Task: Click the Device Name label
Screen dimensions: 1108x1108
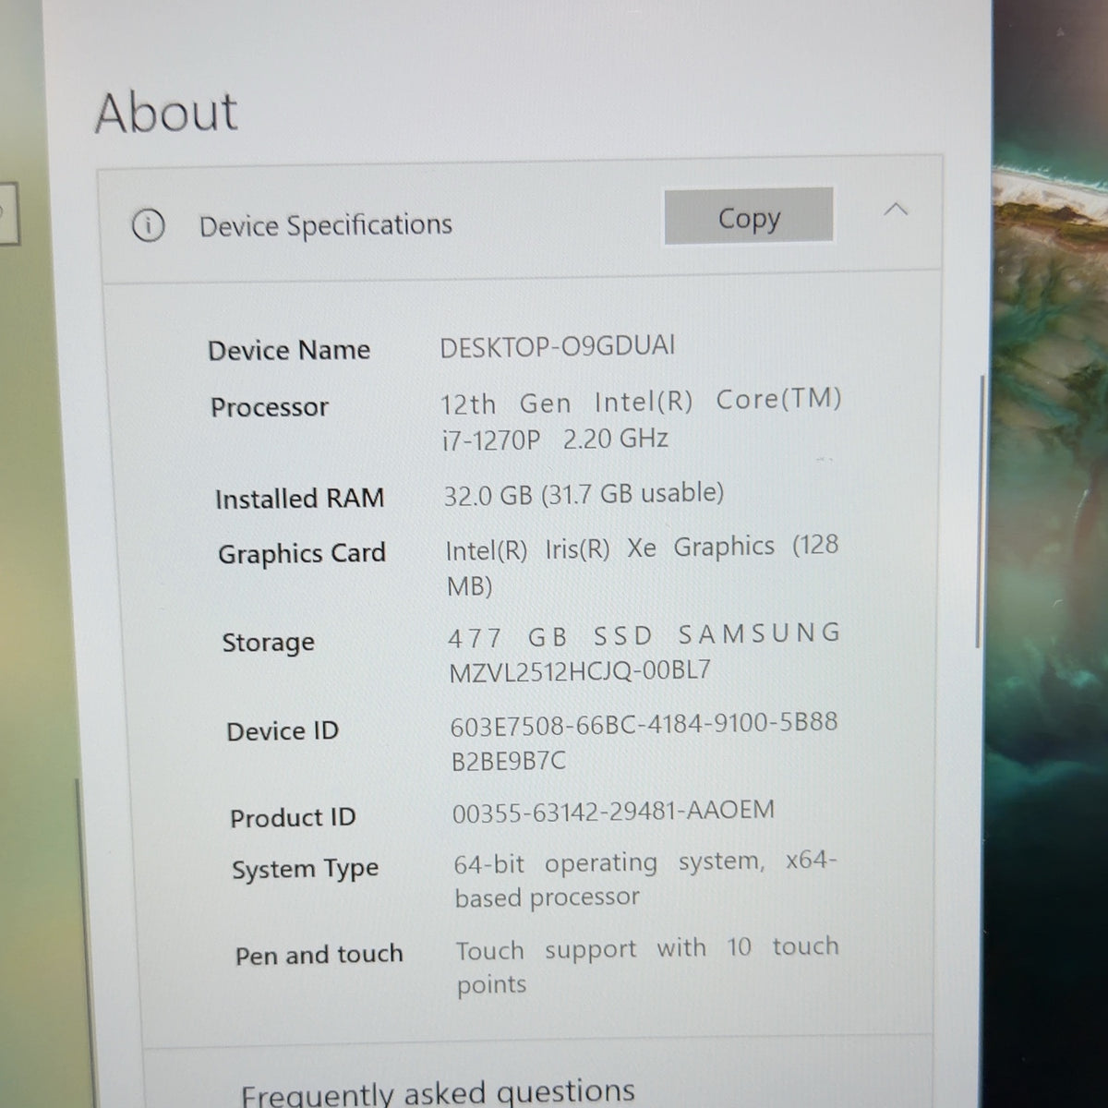Action: tap(289, 351)
